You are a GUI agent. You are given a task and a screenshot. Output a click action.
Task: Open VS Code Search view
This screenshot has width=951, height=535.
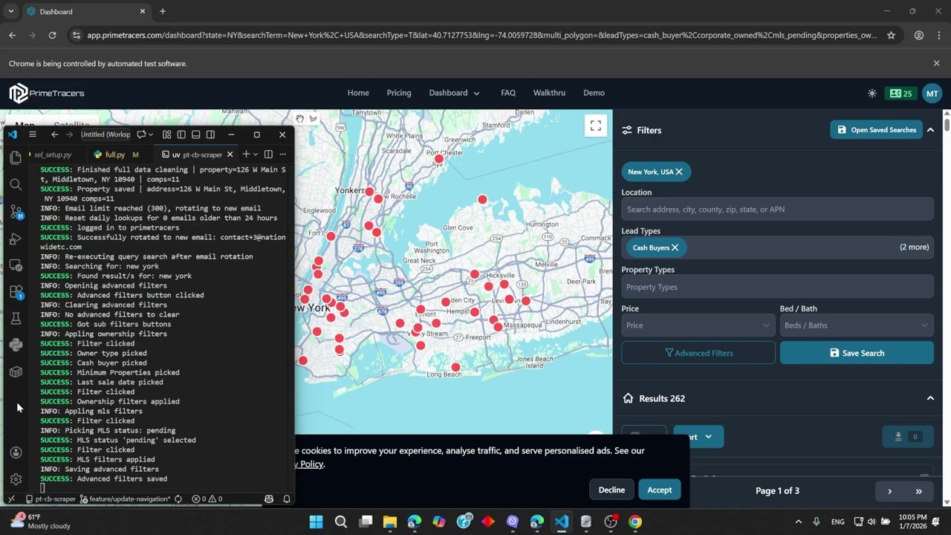(16, 184)
